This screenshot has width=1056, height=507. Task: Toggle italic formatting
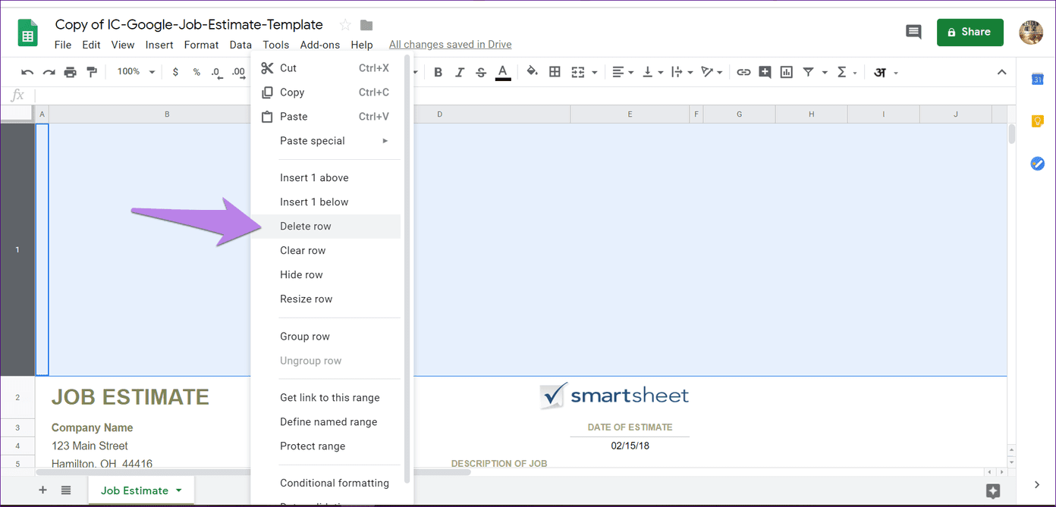pyautogui.click(x=459, y=72)
